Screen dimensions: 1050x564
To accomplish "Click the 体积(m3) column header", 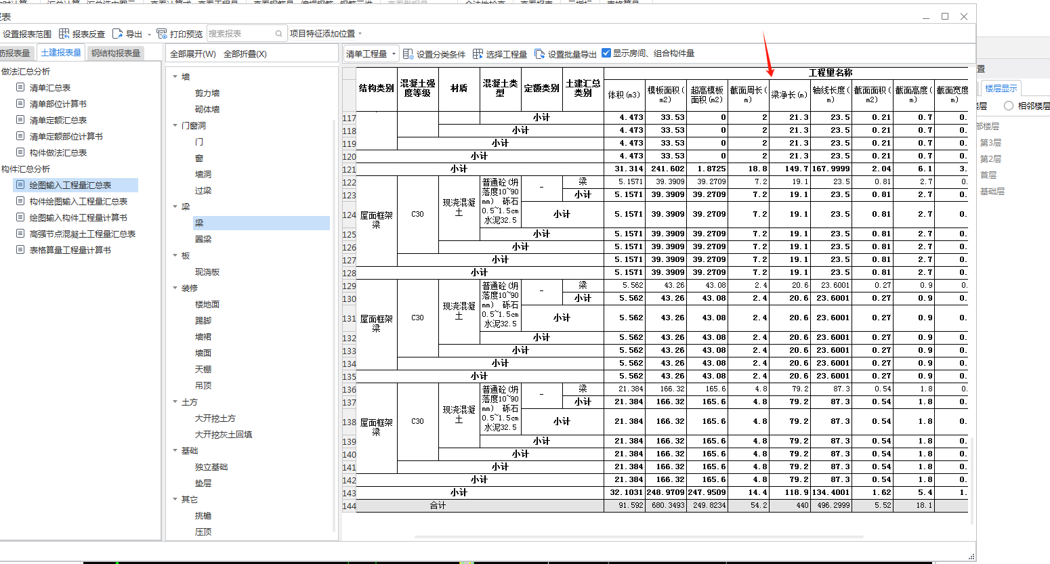I will pos(624,95).
